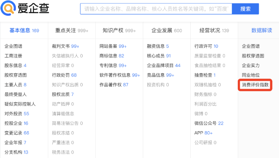Open the 重点关注 tab
Image resolution: width=279 pixels, height=158 pixels.
coord(72,30)
